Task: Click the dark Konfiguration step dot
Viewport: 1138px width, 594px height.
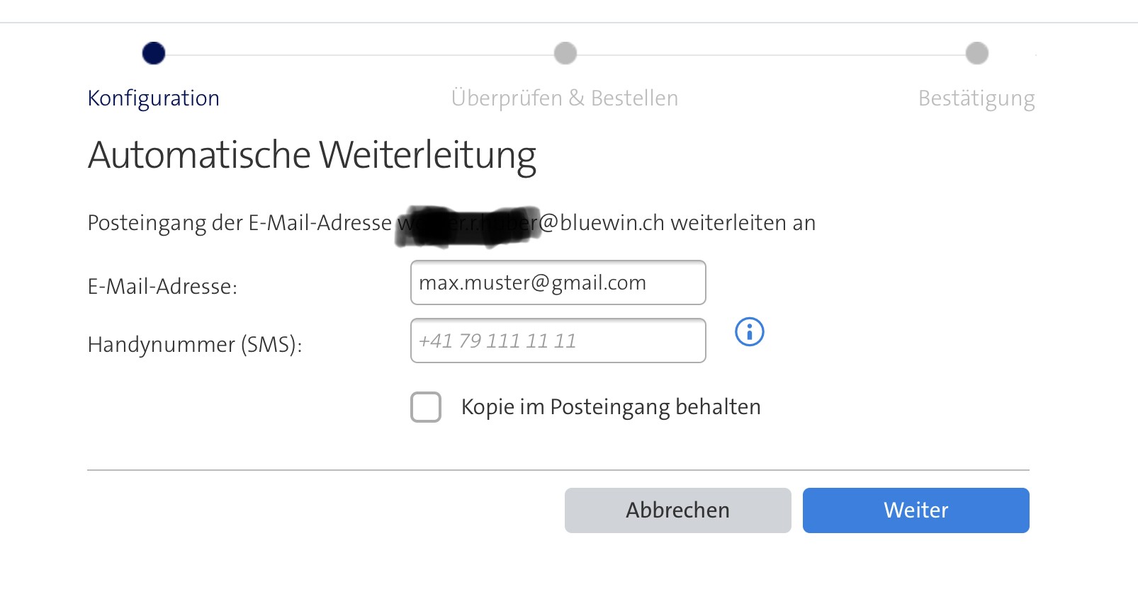Action: [x=154, y=53]
